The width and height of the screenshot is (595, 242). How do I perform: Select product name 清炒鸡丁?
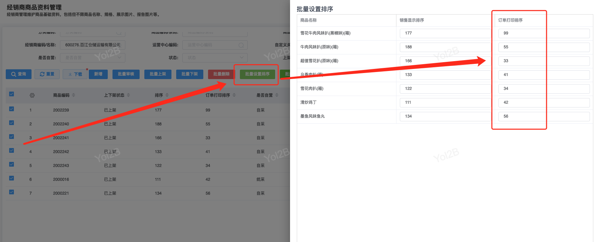308,102
